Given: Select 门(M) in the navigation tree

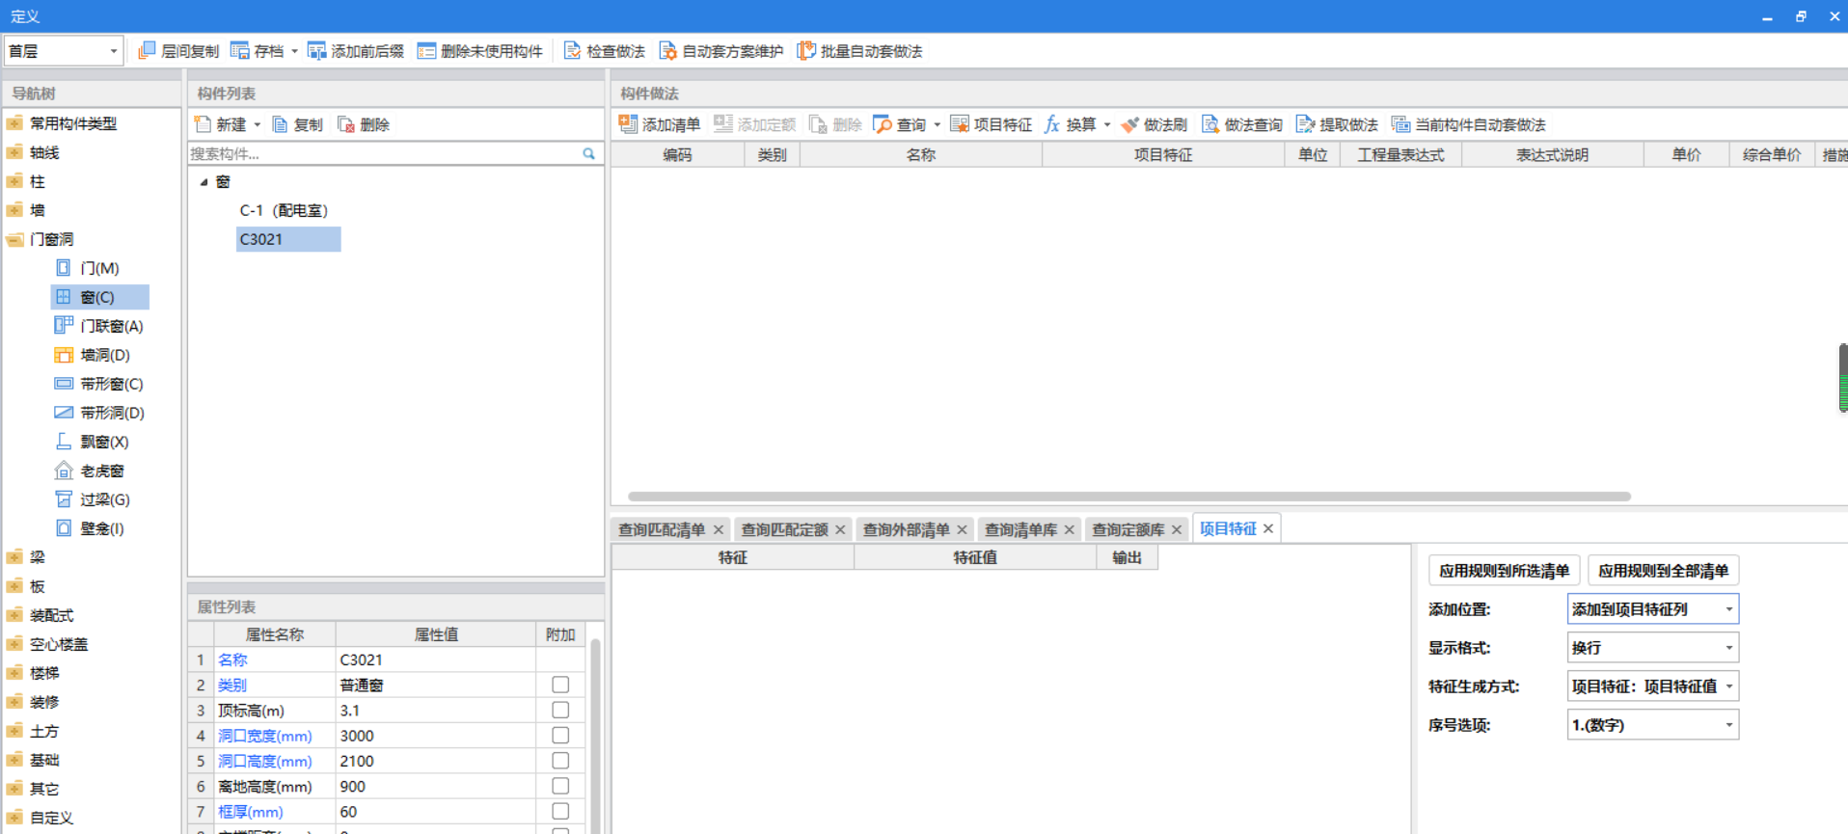Looking at the screenshot, I should pos(99,268).
